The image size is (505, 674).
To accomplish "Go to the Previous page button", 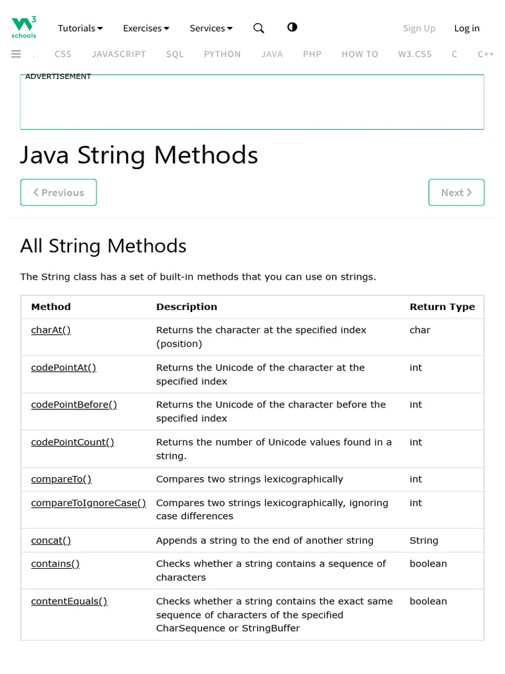I will 59,192.
